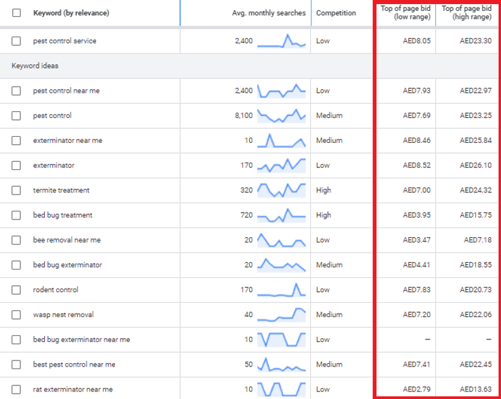Click the AED20.73 bid for rodent control
501x399 pixels.
click(x=475, y=290)
